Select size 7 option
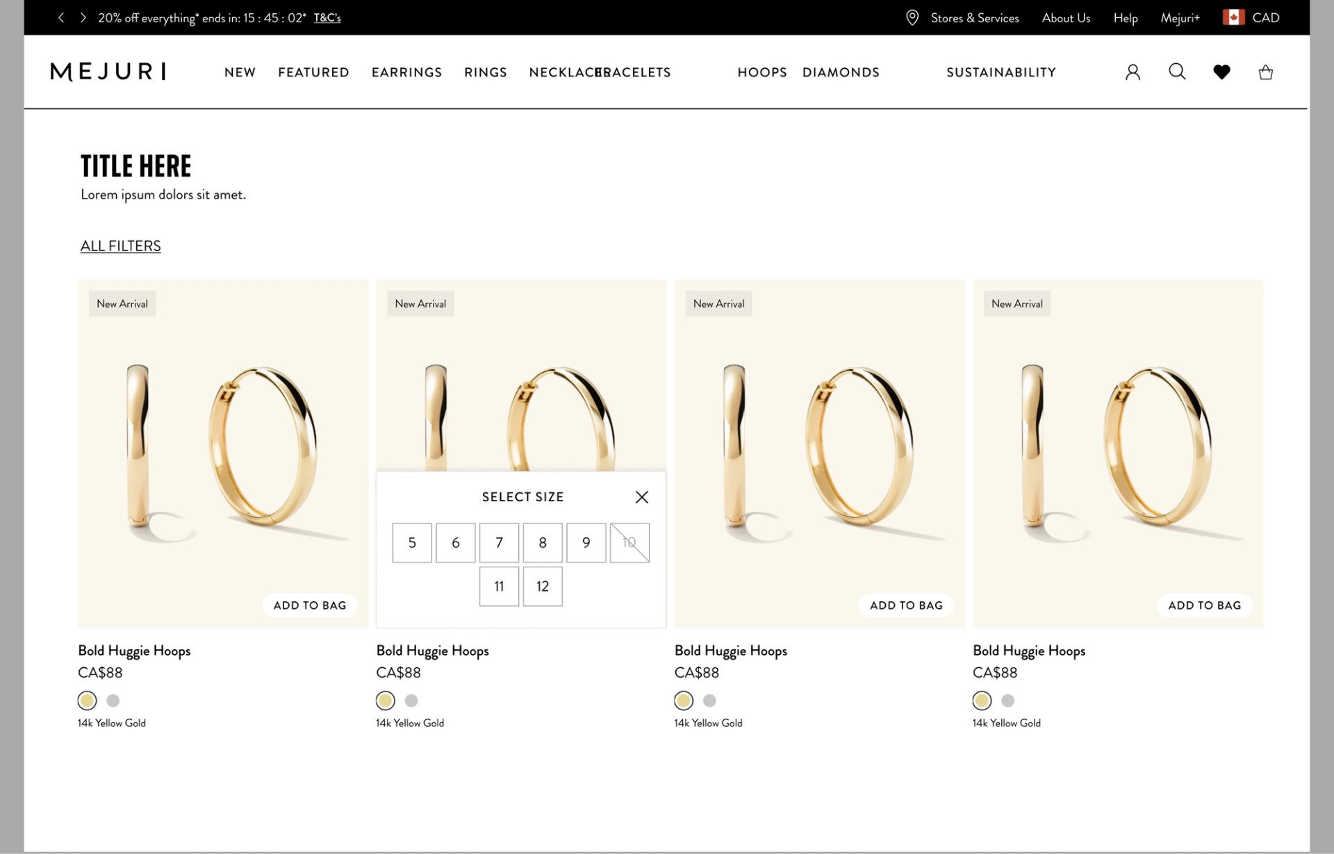Image resolution: width=1334 pixels, height=854 pixels. 499,543
